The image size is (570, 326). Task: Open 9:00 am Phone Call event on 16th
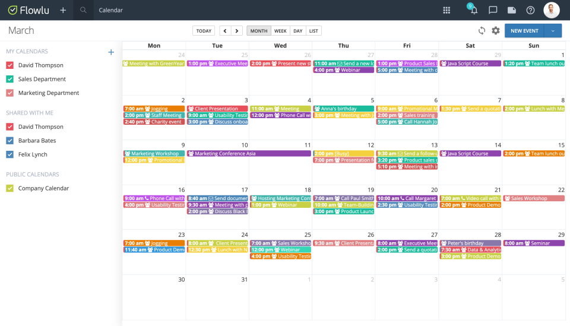click(x=154, y=198)
